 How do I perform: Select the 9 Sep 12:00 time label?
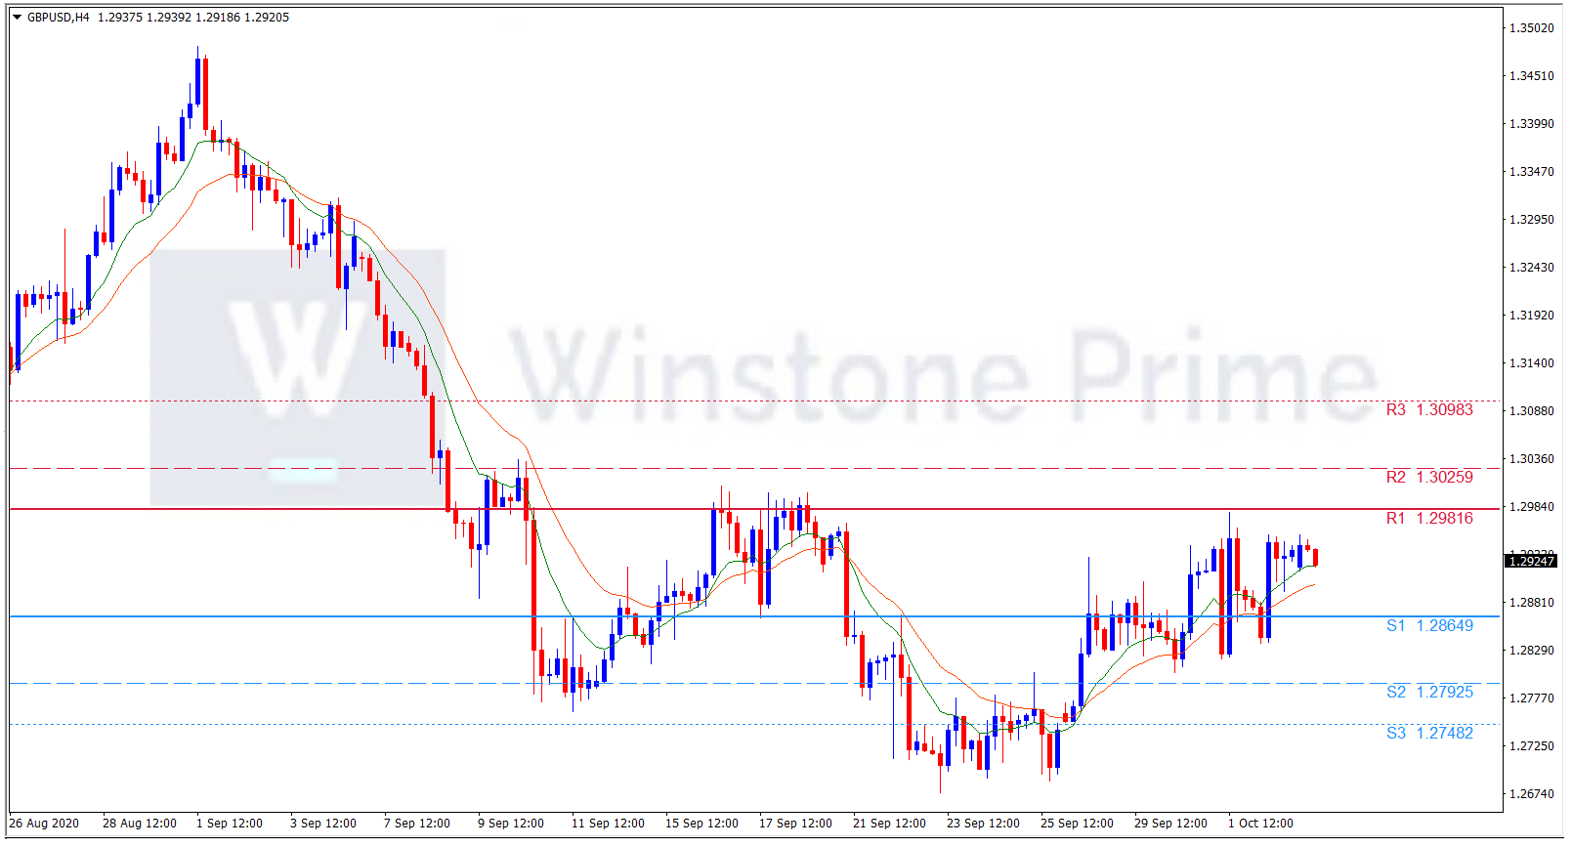click(x=510, y=824)
